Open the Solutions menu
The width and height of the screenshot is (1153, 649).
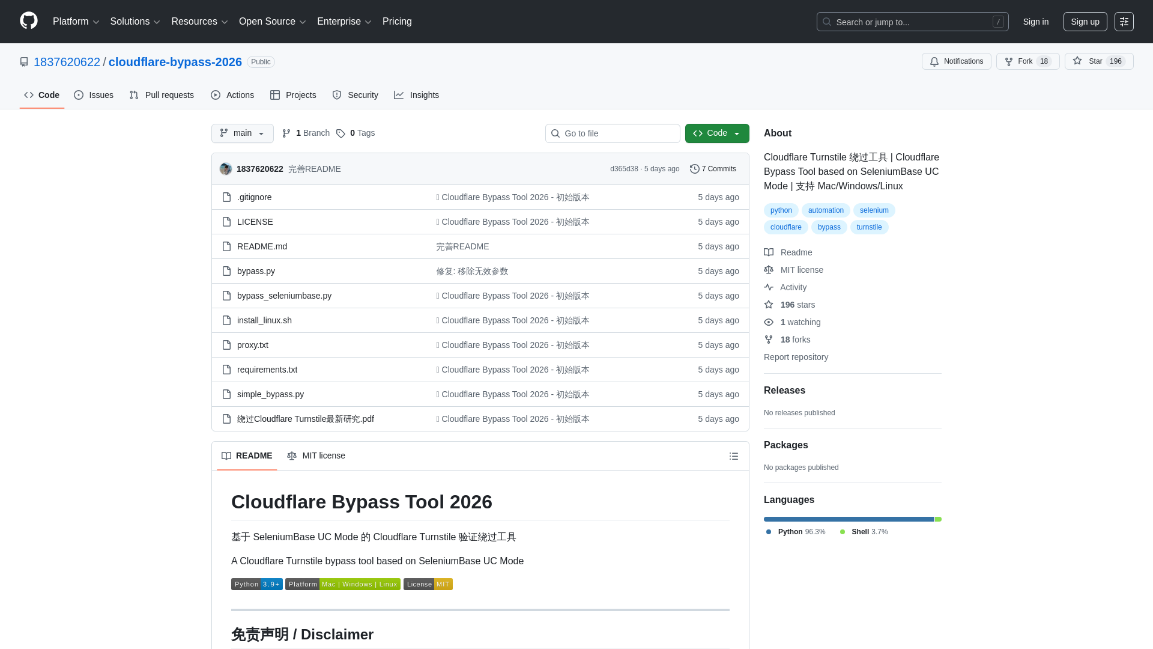click(135, 22)
